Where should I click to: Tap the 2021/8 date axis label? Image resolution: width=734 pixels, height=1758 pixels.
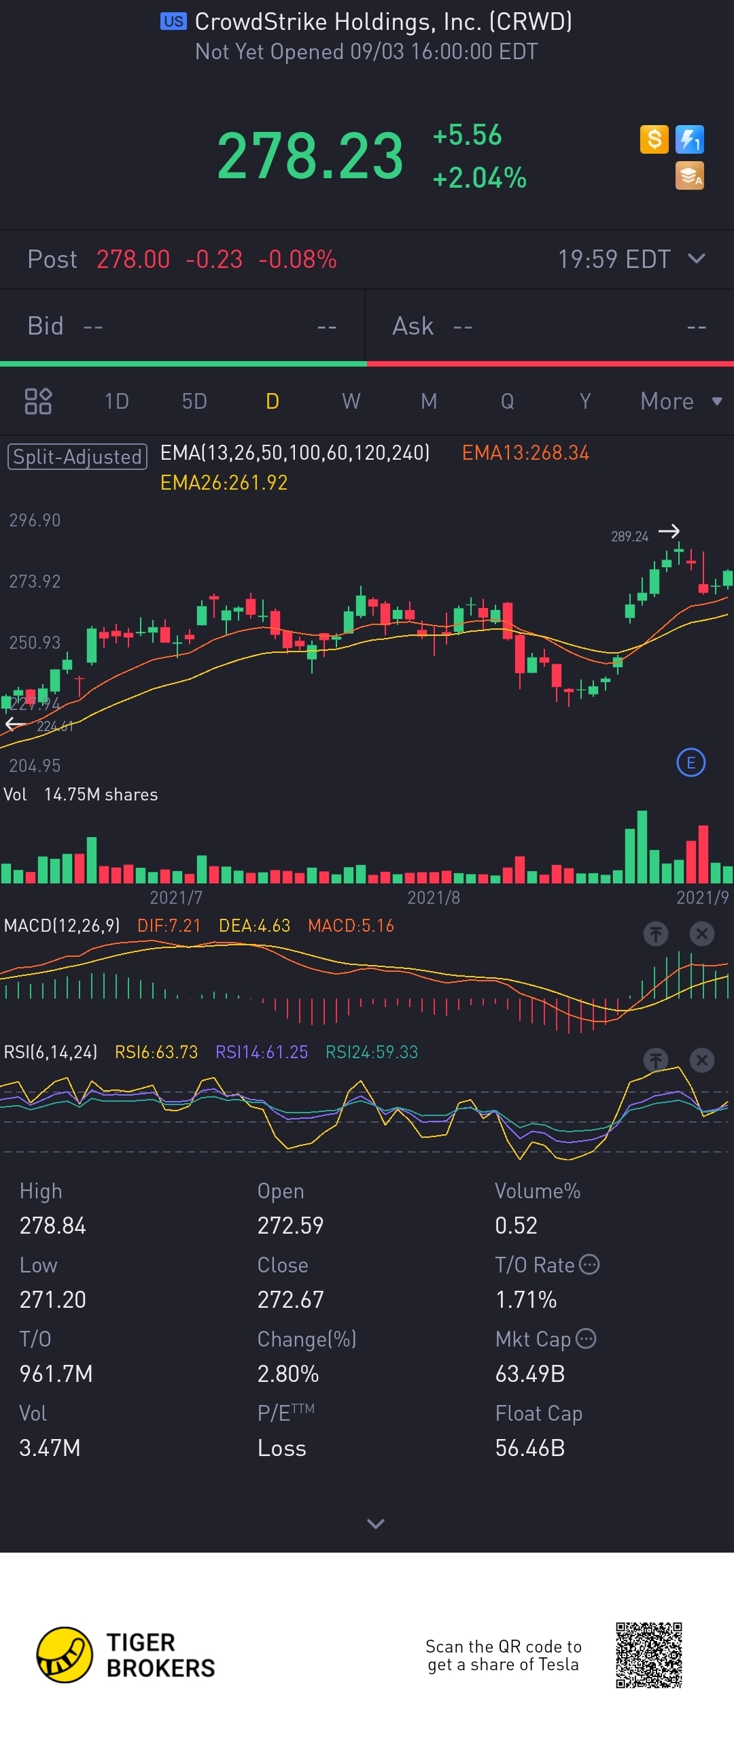tap(434, 898)
